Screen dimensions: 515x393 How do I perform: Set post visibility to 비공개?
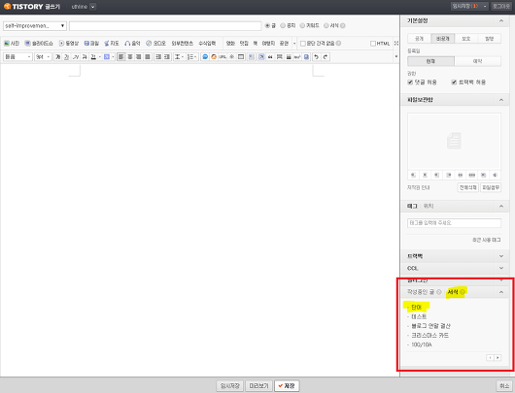pos(442,39)
